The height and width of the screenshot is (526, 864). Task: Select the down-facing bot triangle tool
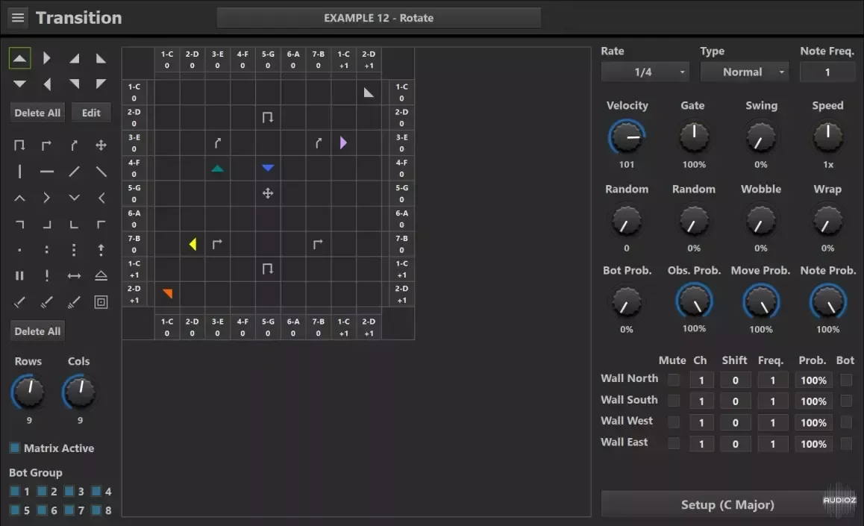coord(20,84)
